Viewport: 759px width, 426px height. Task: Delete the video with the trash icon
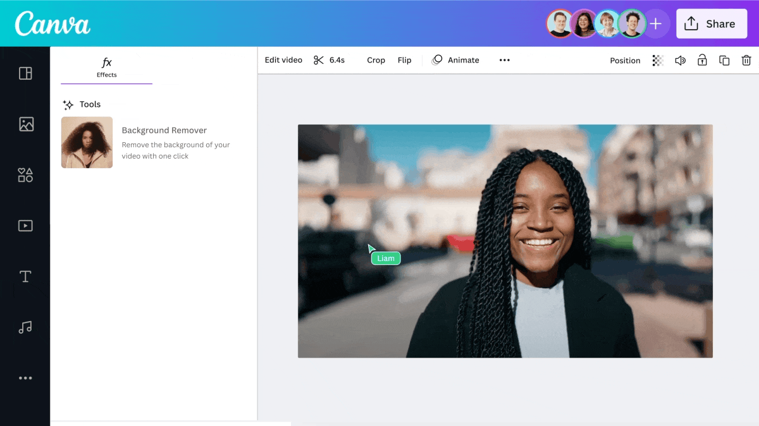point(746,60)
